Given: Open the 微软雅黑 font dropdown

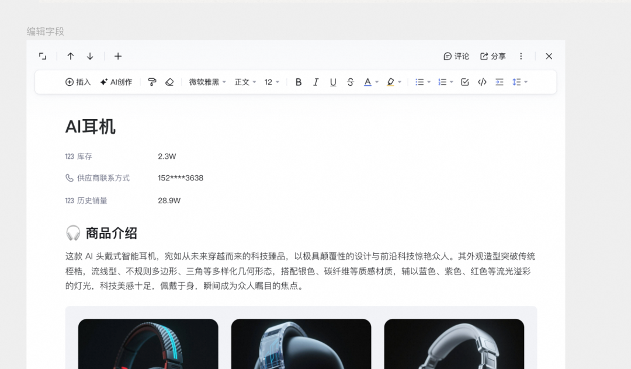Looking at the screenshot, I should (x=207, y=82).
